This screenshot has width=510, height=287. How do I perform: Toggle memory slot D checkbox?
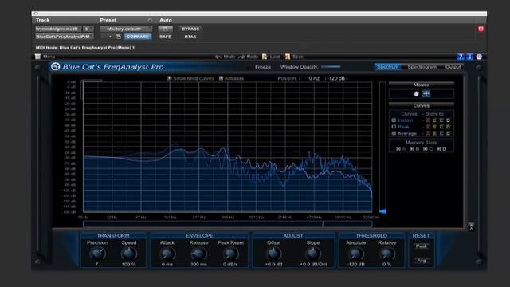[x=439, y=149]
